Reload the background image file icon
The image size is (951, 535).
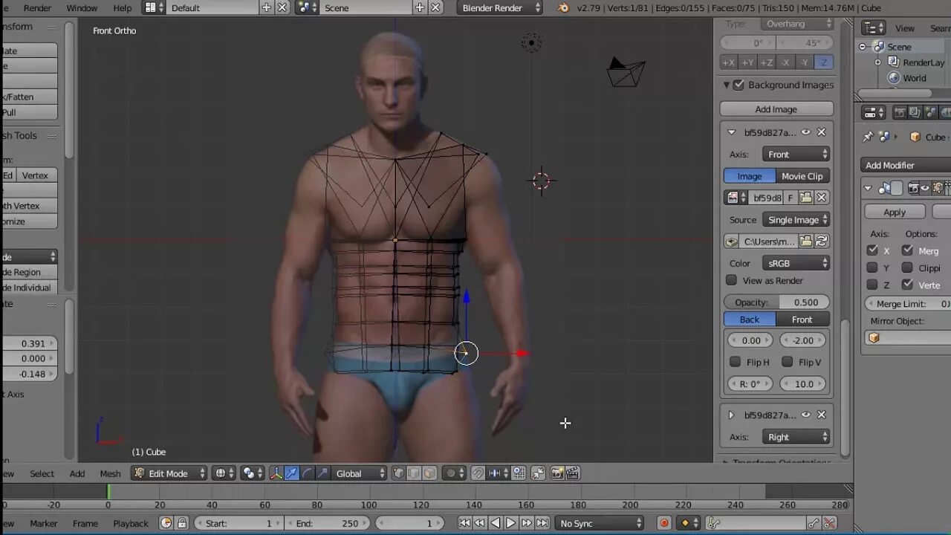(822, 241)
